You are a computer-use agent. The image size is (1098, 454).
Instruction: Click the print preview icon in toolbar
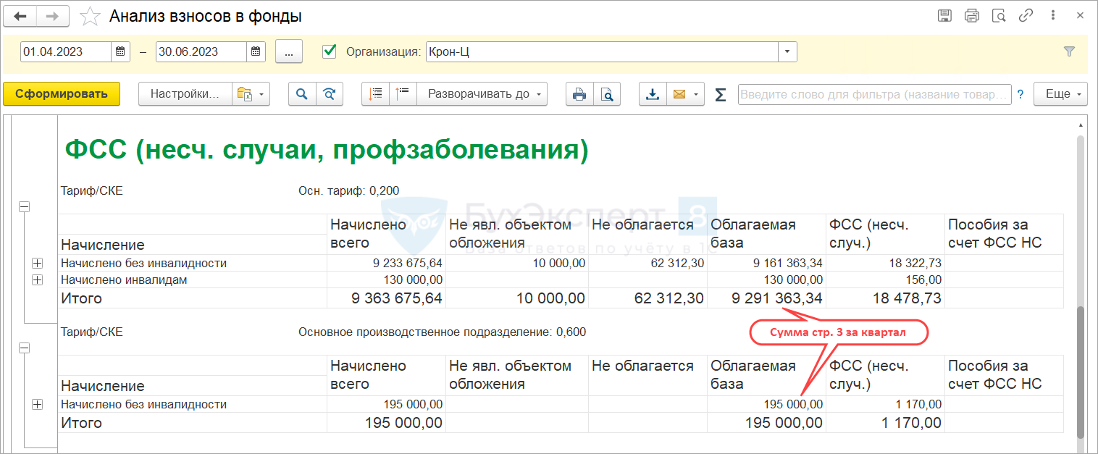tap(607, 94)
